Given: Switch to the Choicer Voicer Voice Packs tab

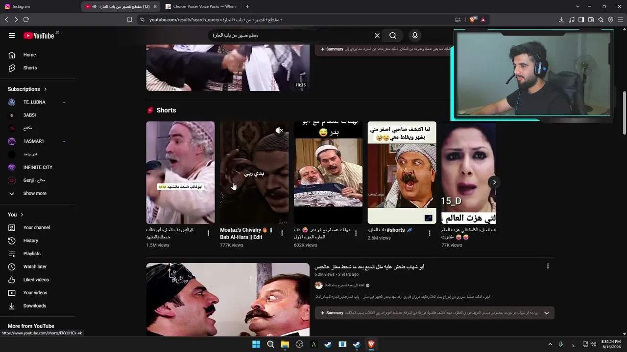Looking at the screenshot, I should tap(201, 6).
